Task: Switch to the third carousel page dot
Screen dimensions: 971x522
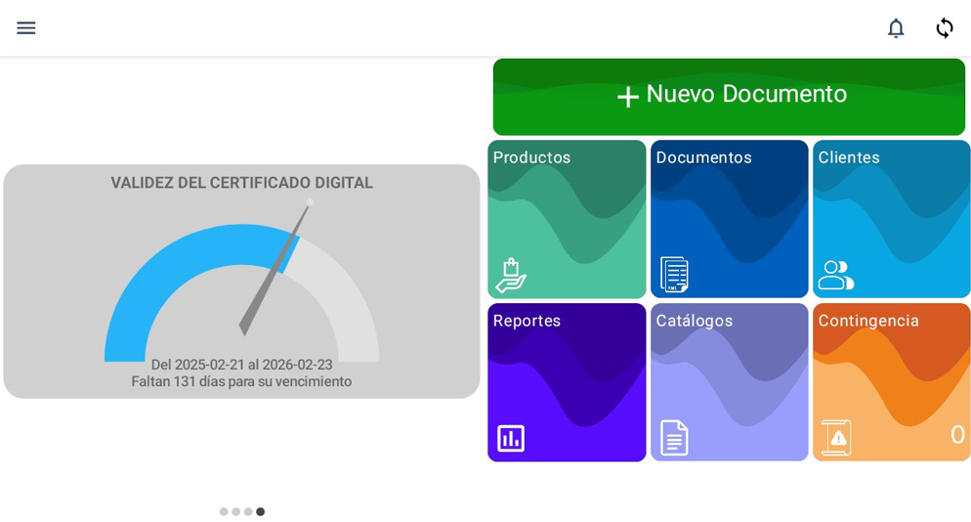Action: [x=248, y=512]
